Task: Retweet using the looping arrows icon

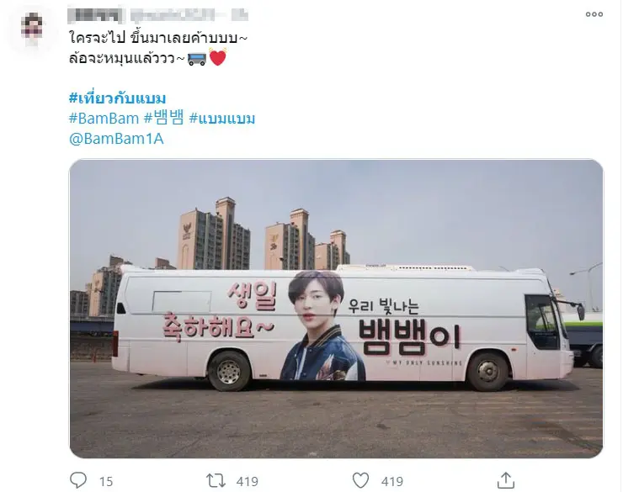Action: 216,480
